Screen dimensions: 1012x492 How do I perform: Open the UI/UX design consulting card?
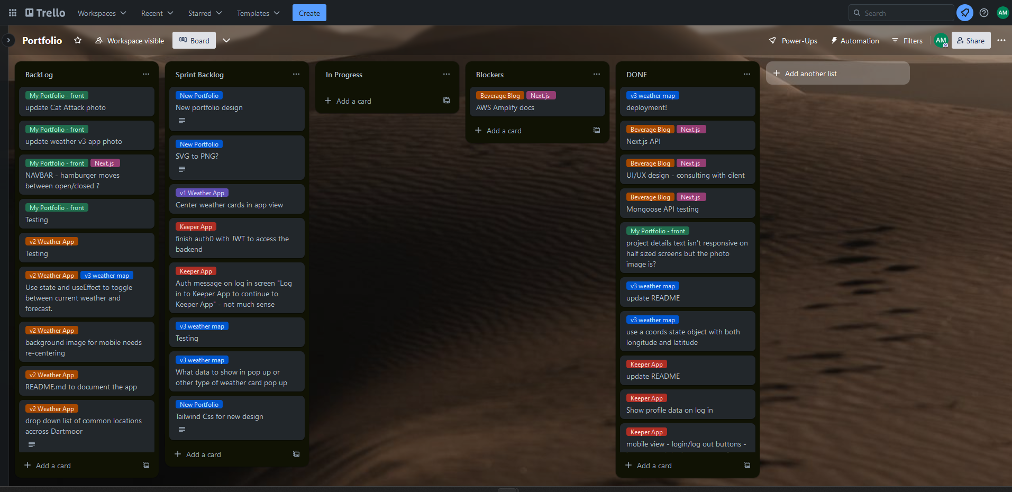click(688, 169)
